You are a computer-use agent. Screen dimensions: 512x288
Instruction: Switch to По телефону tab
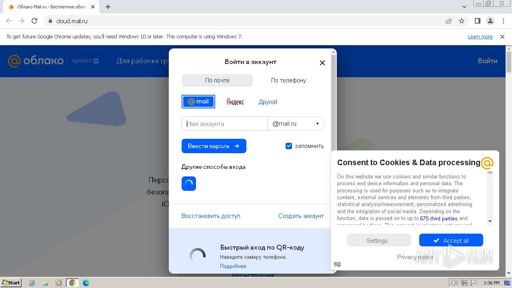pyautogui.click(x=288, y=80)
